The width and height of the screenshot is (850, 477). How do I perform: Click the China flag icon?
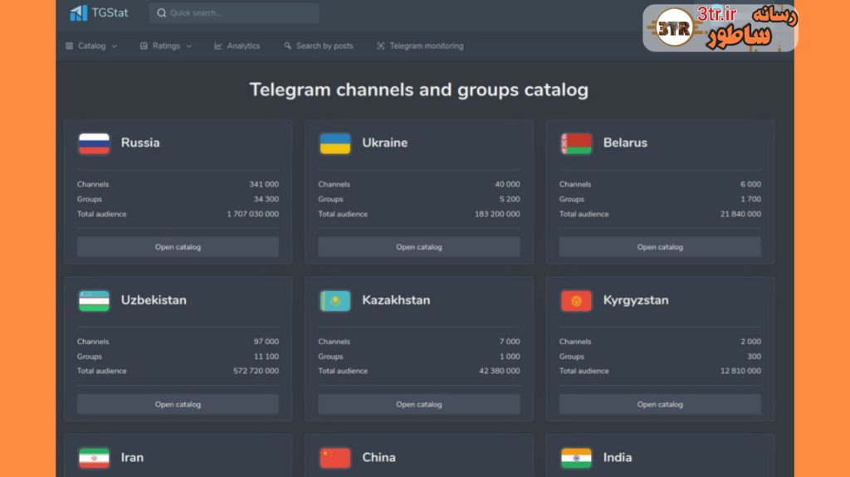[x=335, y=458]
